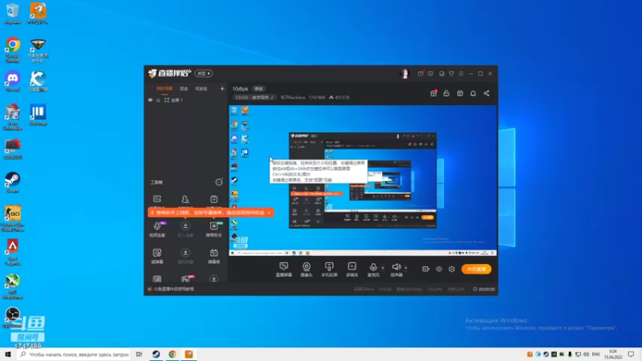Start recording with the camcorder icon
The width and height of the screenshot is (642, 361).
[x=426, y=269]
